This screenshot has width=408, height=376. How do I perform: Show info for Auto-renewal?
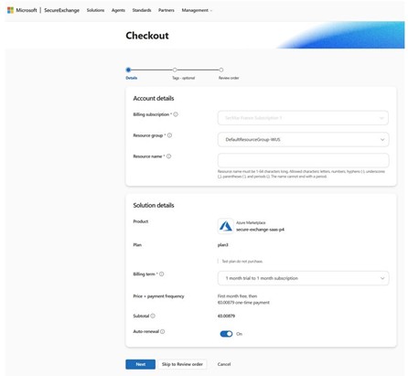[163, 331]
